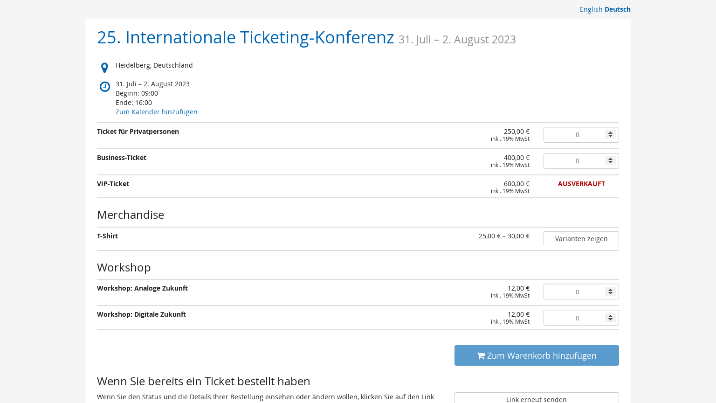The image size is (716, 403).
Task: Open the 25. Internationale Ticketing-Konferenz title link
Action: pos(245,37)
